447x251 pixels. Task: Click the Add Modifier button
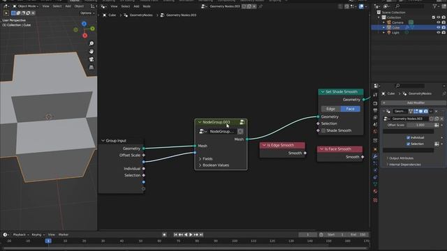tap(413, 102)
